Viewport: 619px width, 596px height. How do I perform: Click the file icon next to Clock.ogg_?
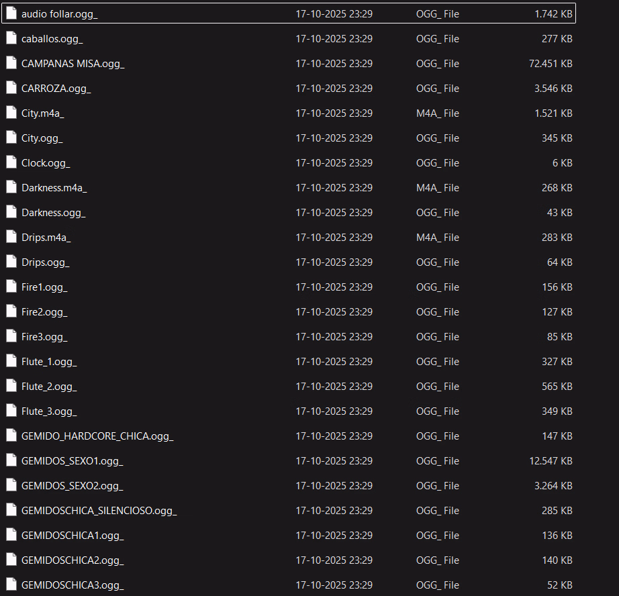tap(11, 162)
